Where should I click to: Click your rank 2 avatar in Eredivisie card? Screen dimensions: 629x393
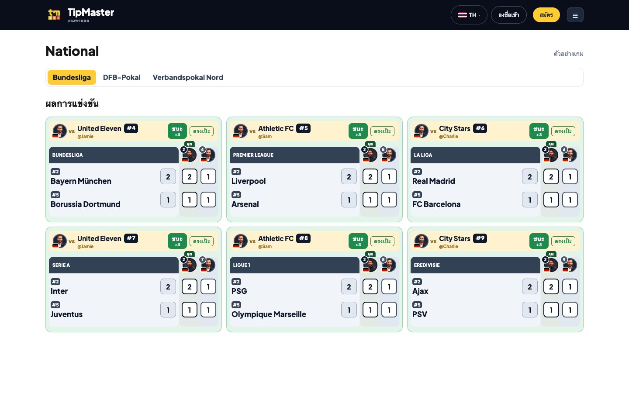point(551,265)
